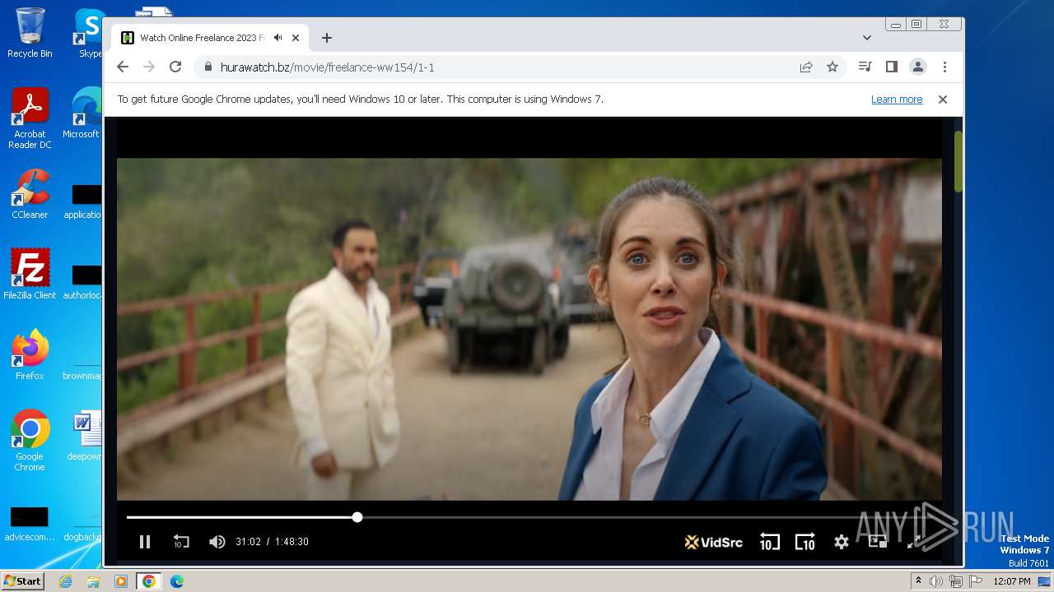
Task: Open Internet Explorer from taskbar
Action: 65,581
